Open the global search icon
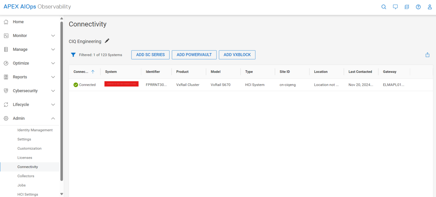 click(x=384, y=7)
